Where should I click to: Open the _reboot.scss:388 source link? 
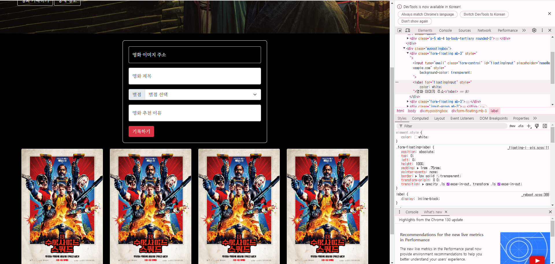tap(535, 195)
